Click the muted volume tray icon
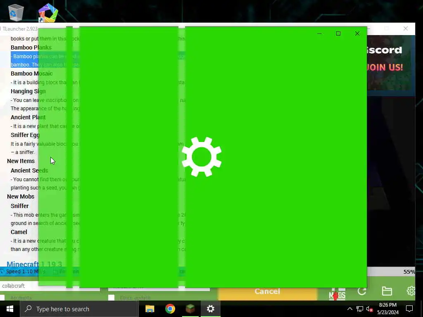Image resolution: width=423 pixels, height=317 pixels. [370, 309]
